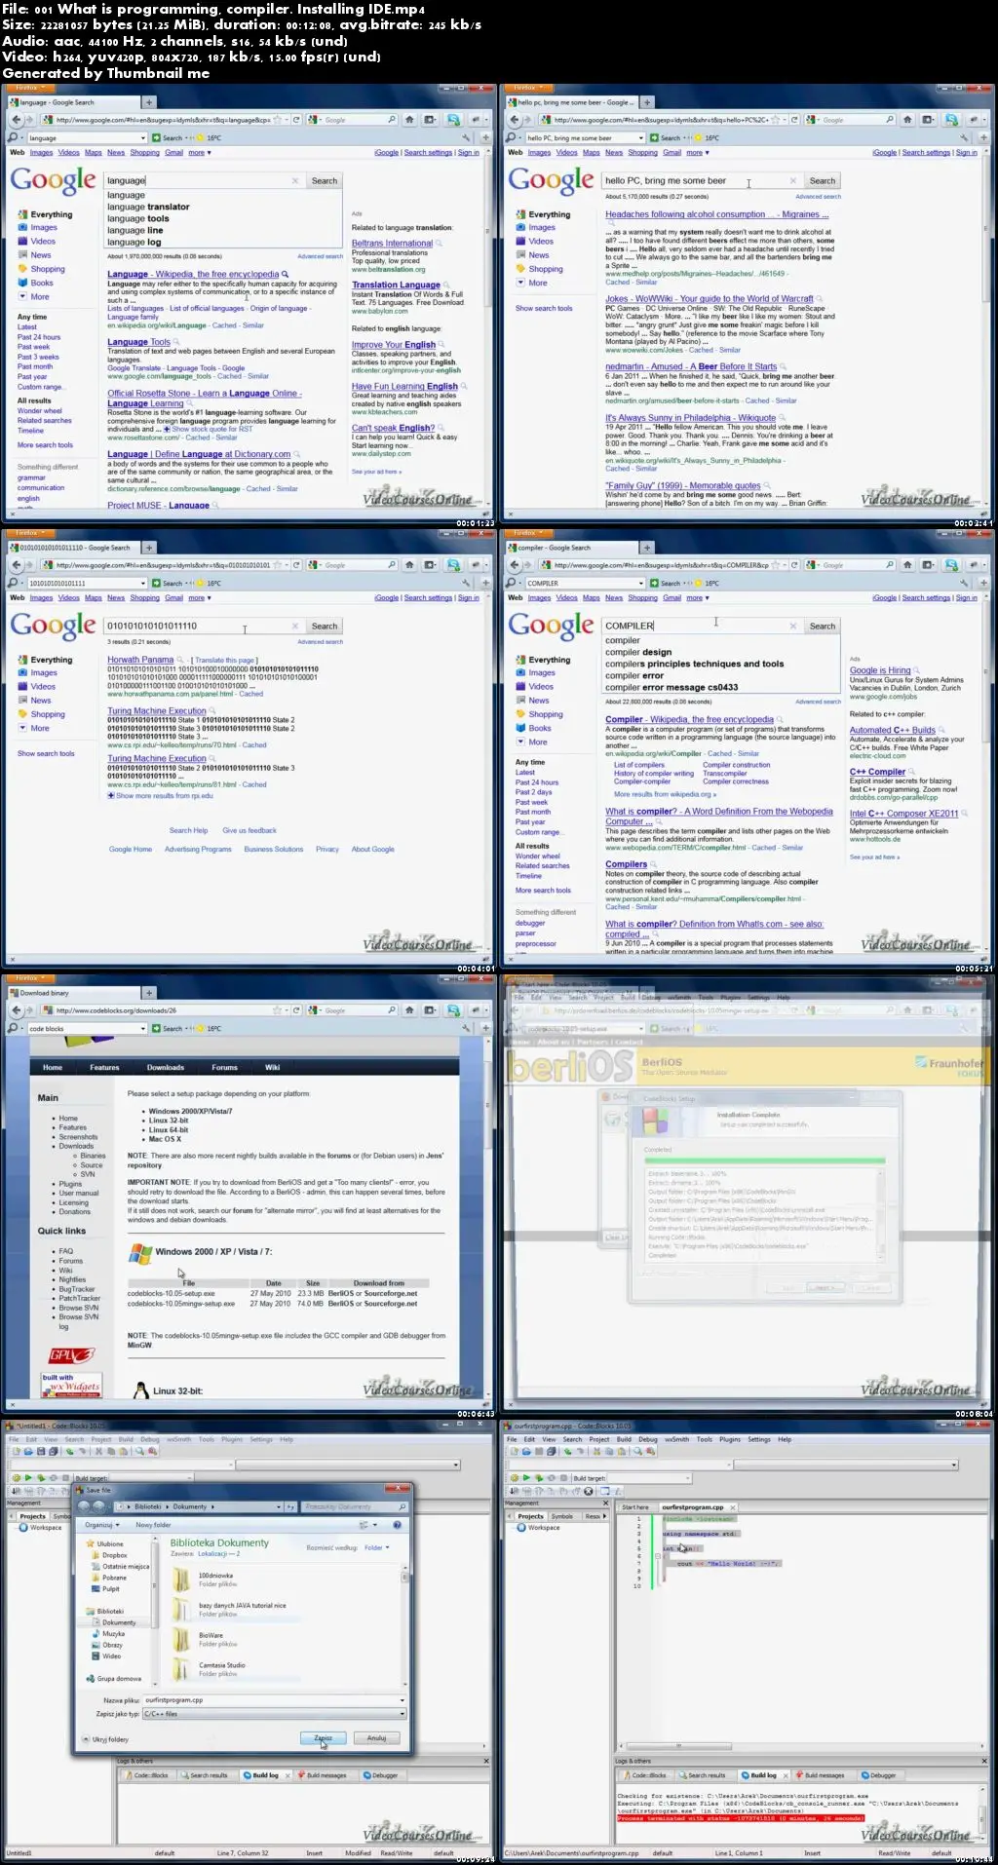Switch to Symbols tab in ourfirstprogram.cpp Management panel
Viewport: 998px width, 1865px height.
click(x=562, y=1516)
